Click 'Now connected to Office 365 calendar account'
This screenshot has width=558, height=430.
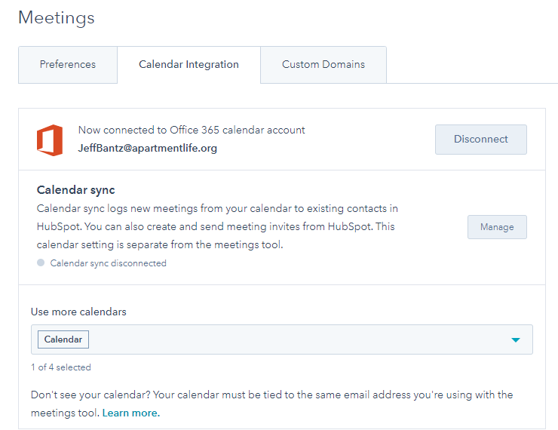tap(192, 130)
